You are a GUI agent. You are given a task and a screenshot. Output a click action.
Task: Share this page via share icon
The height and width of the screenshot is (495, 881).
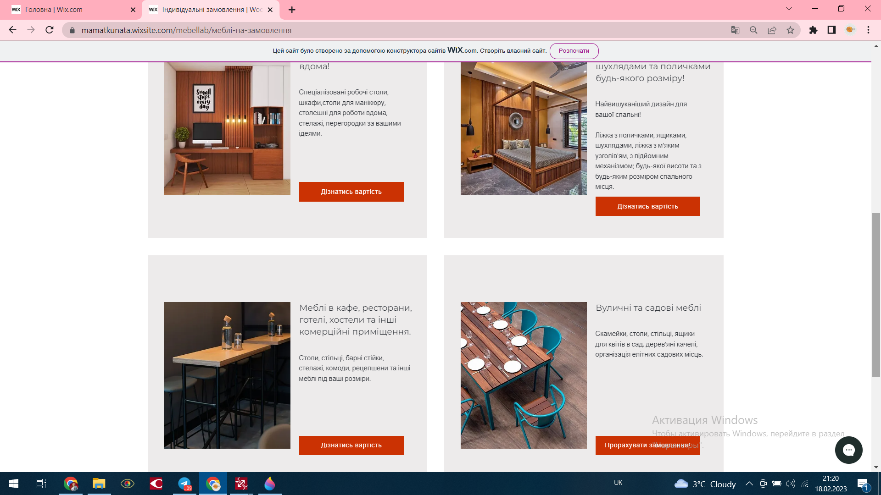772,30
